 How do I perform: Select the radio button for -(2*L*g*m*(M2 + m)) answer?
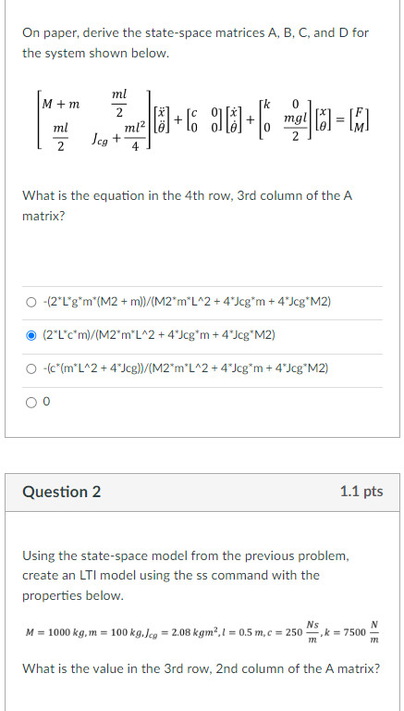pos(31,303)
